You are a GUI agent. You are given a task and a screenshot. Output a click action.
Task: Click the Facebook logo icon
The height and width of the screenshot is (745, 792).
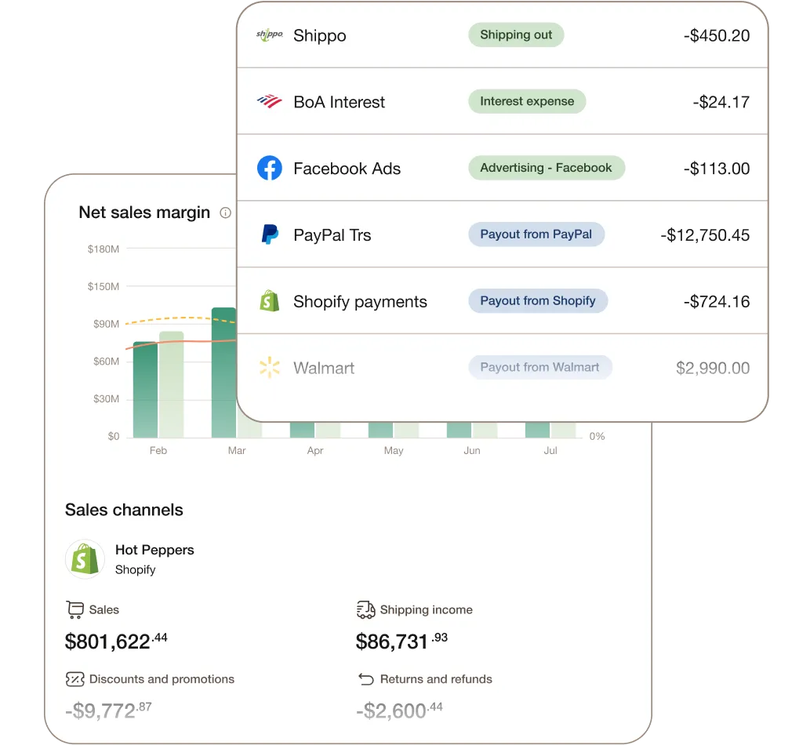pyautogui.click(x=269, y=168)
